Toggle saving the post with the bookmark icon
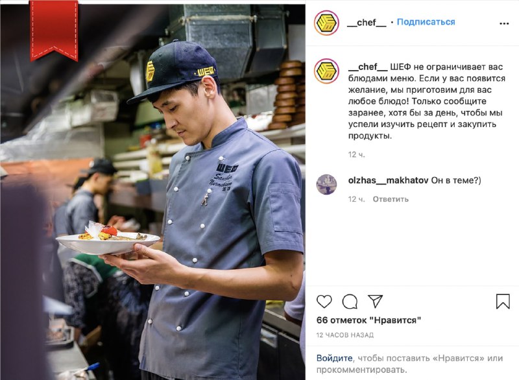 tap(503, 302)
